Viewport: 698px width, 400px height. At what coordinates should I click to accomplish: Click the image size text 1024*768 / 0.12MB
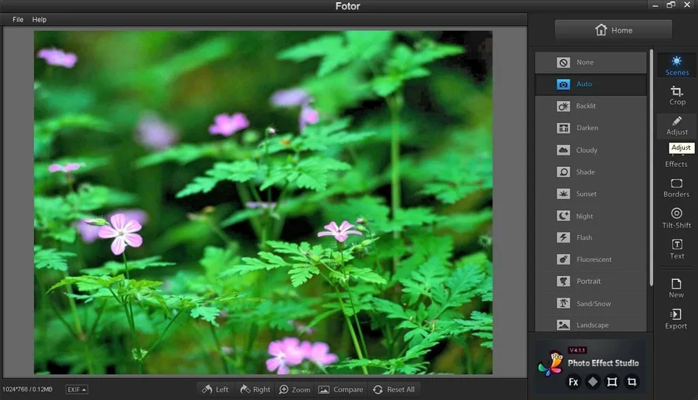tap(27, 389)
